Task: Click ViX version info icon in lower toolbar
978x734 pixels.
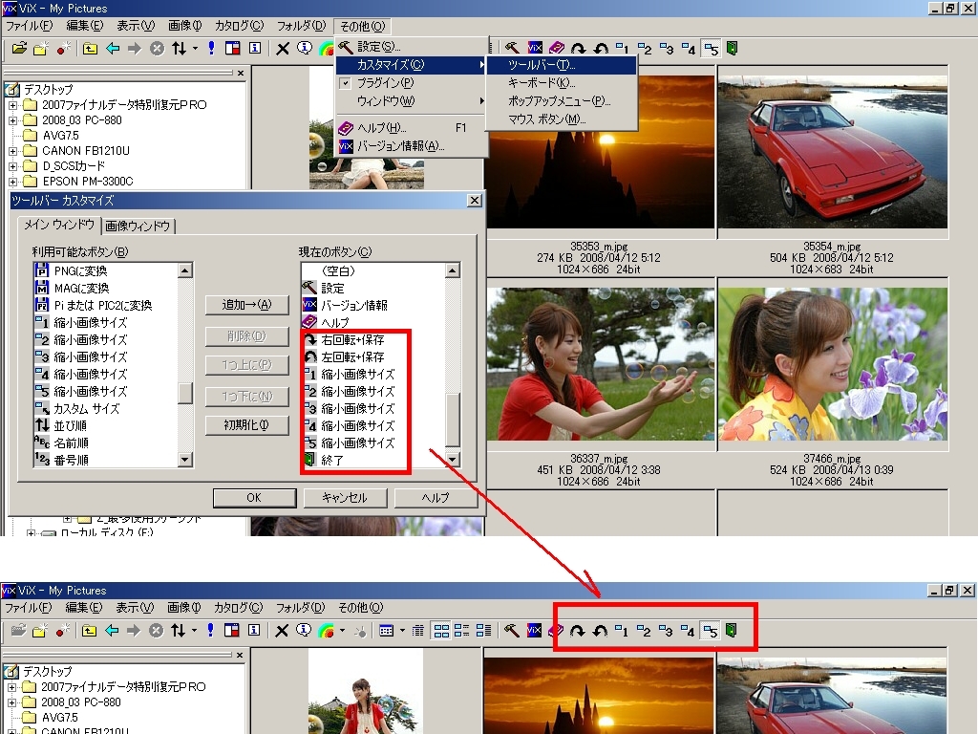Action: click(x=534, y=631)
